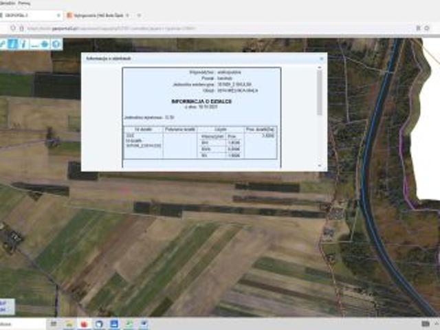Click the dialog scrollbar down arrow
The height and width of the screenshot is (330, 440).
pyautogui.click(x=319, y=166)
